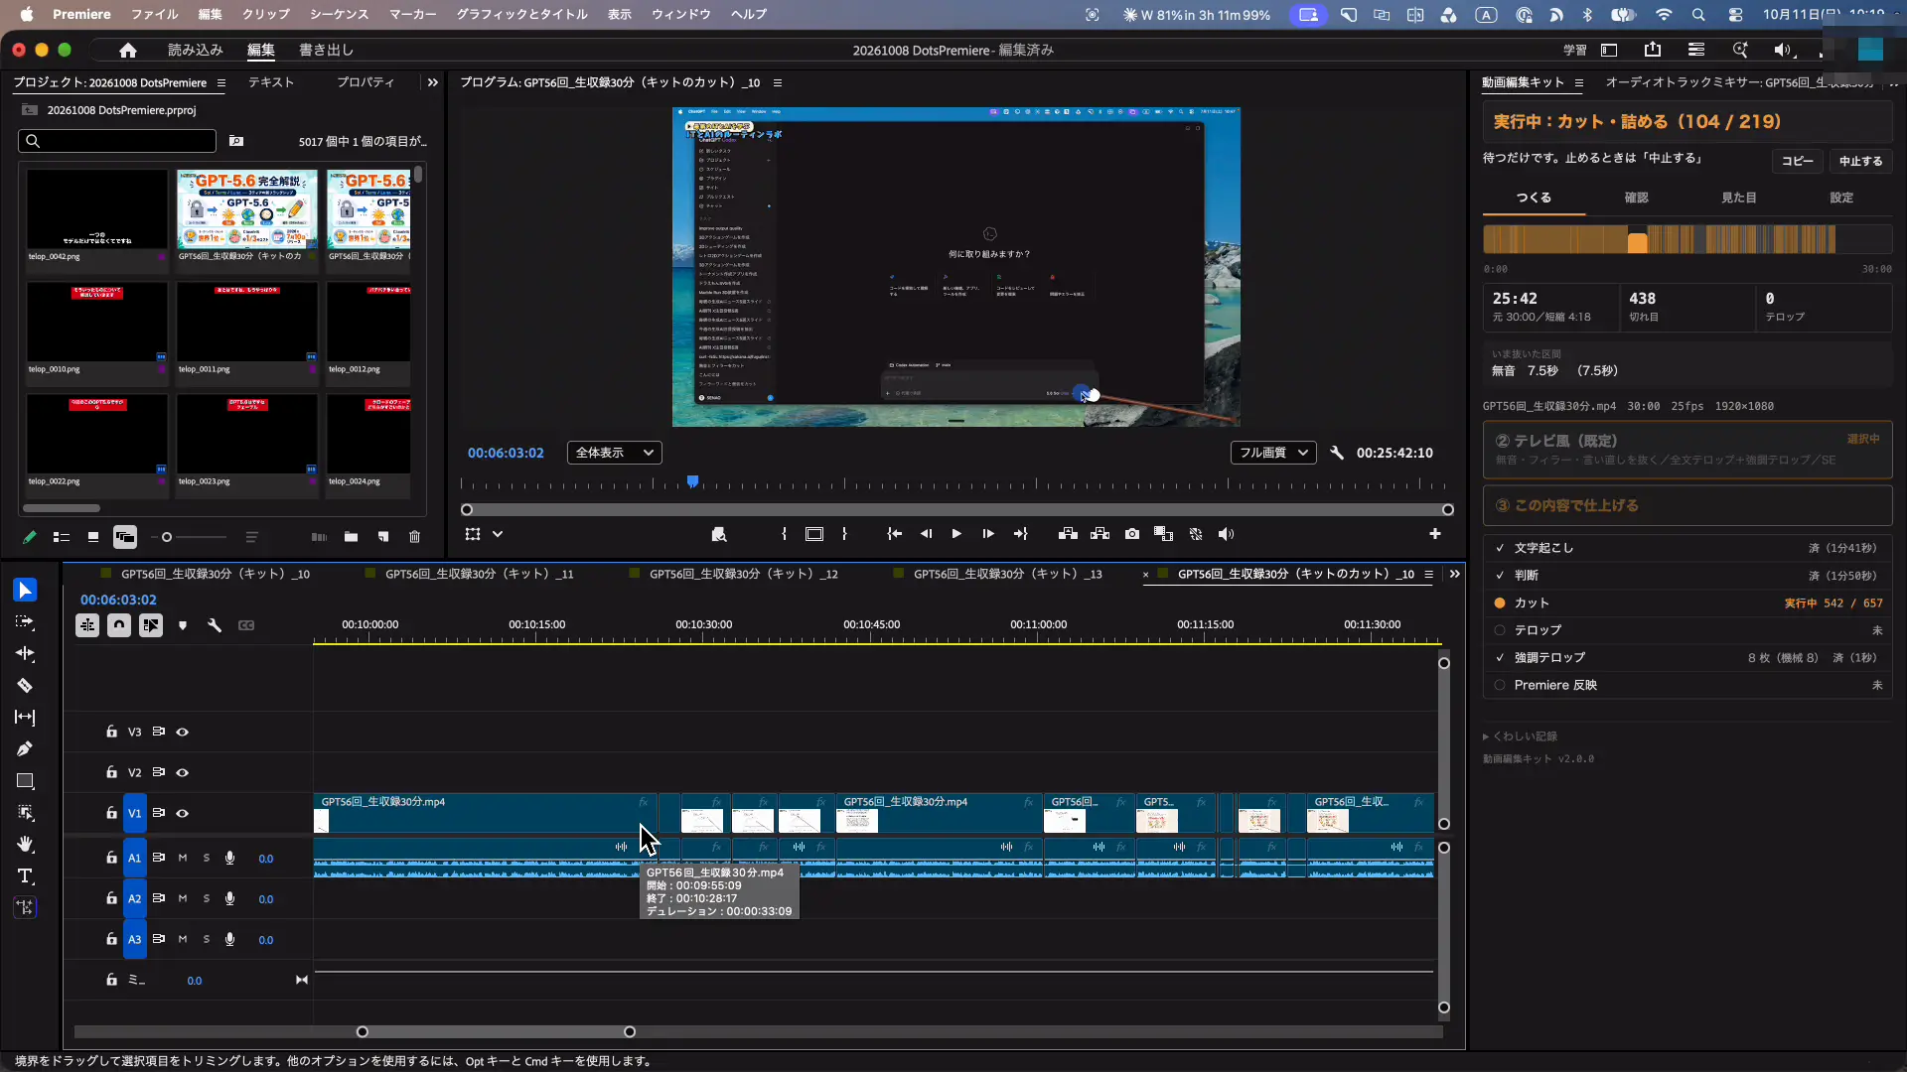
Task: Mute audio track A1
Action: coord(183,859)
